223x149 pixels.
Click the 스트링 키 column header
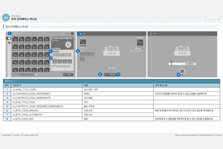(x=46, y=85)
